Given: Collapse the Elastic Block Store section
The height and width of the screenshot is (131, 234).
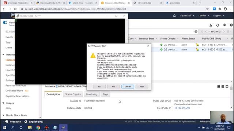Looking at the screenshot, I should [3, 115].
